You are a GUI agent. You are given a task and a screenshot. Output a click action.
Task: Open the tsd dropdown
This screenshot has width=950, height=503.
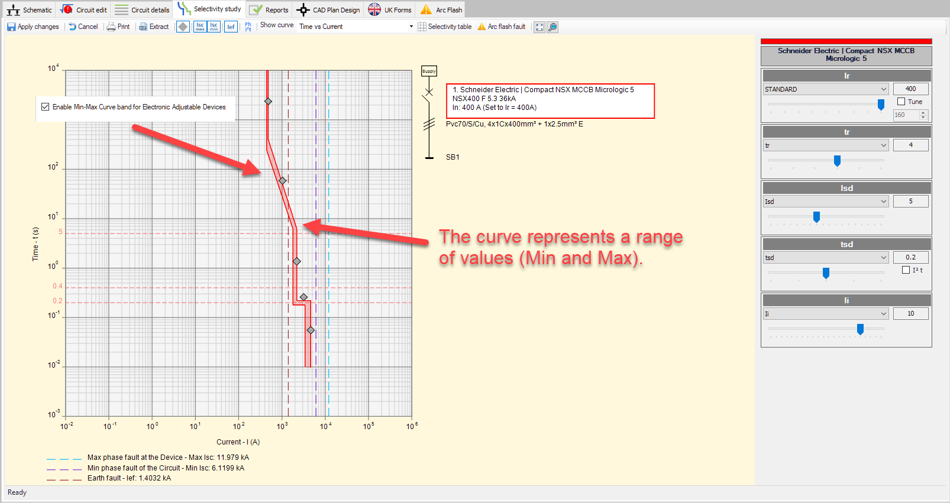826,258
